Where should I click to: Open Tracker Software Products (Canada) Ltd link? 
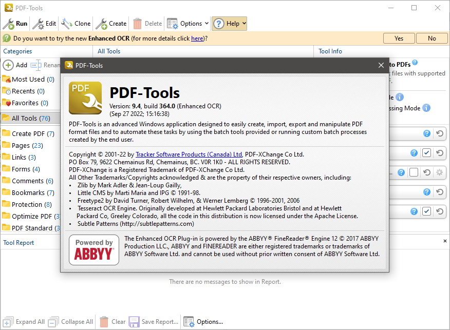coord(189,154)
